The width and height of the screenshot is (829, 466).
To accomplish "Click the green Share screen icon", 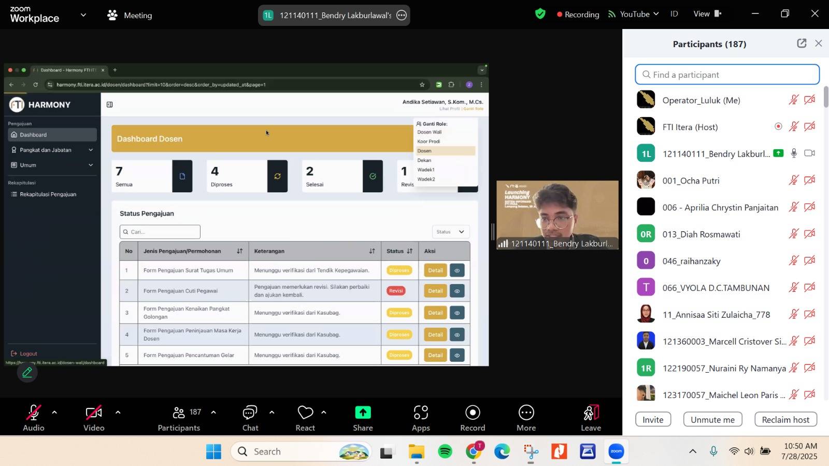I will click(363, 413).
